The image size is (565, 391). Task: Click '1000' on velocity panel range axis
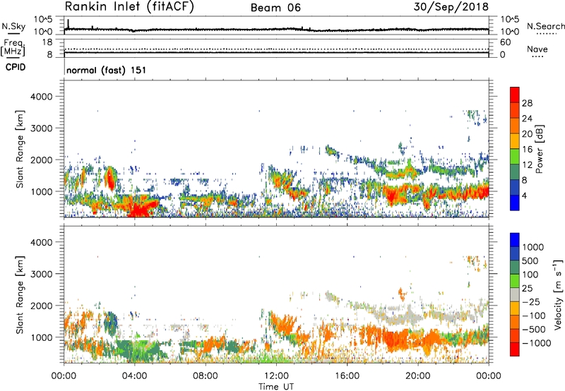click(x=42, y=337)
